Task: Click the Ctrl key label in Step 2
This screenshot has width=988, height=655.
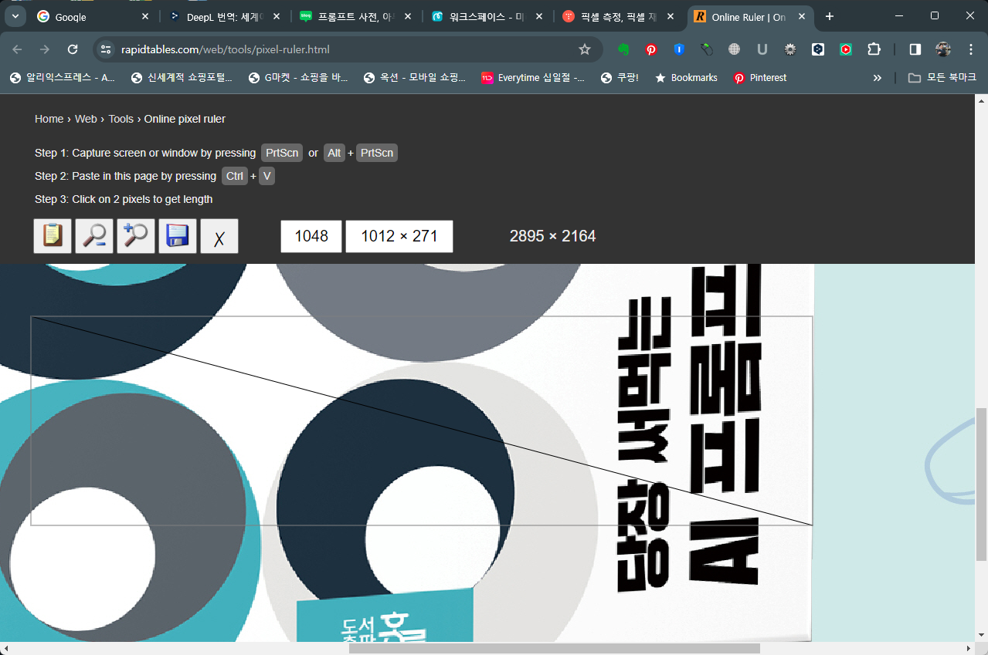Action: click(x=235, y=176)
